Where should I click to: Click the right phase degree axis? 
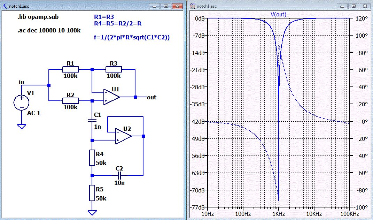[361, 112]
